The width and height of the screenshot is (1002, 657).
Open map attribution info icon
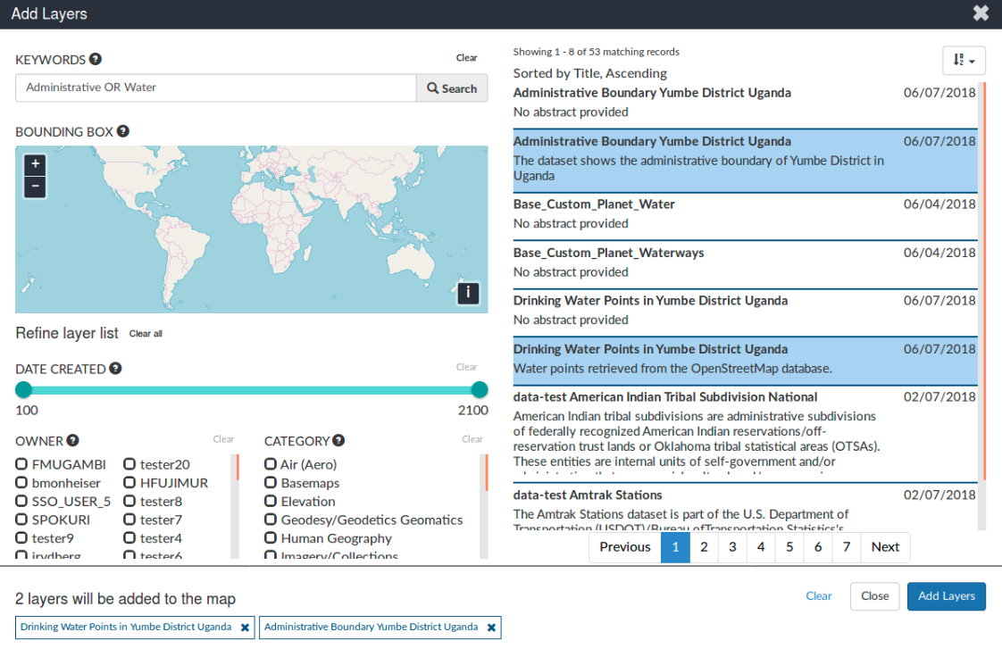point(468,293)
